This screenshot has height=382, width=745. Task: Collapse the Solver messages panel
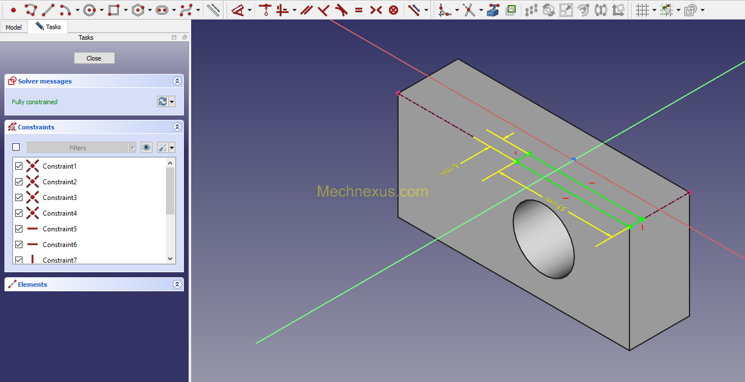pyautogui.click(x=177, y=81)
